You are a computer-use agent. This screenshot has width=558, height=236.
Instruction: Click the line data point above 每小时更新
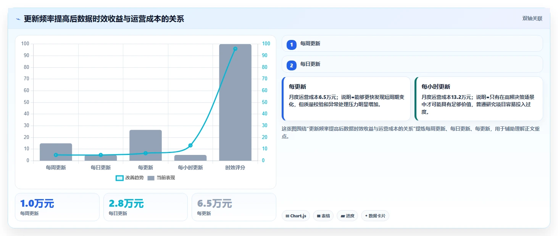(x=190, y=145)
